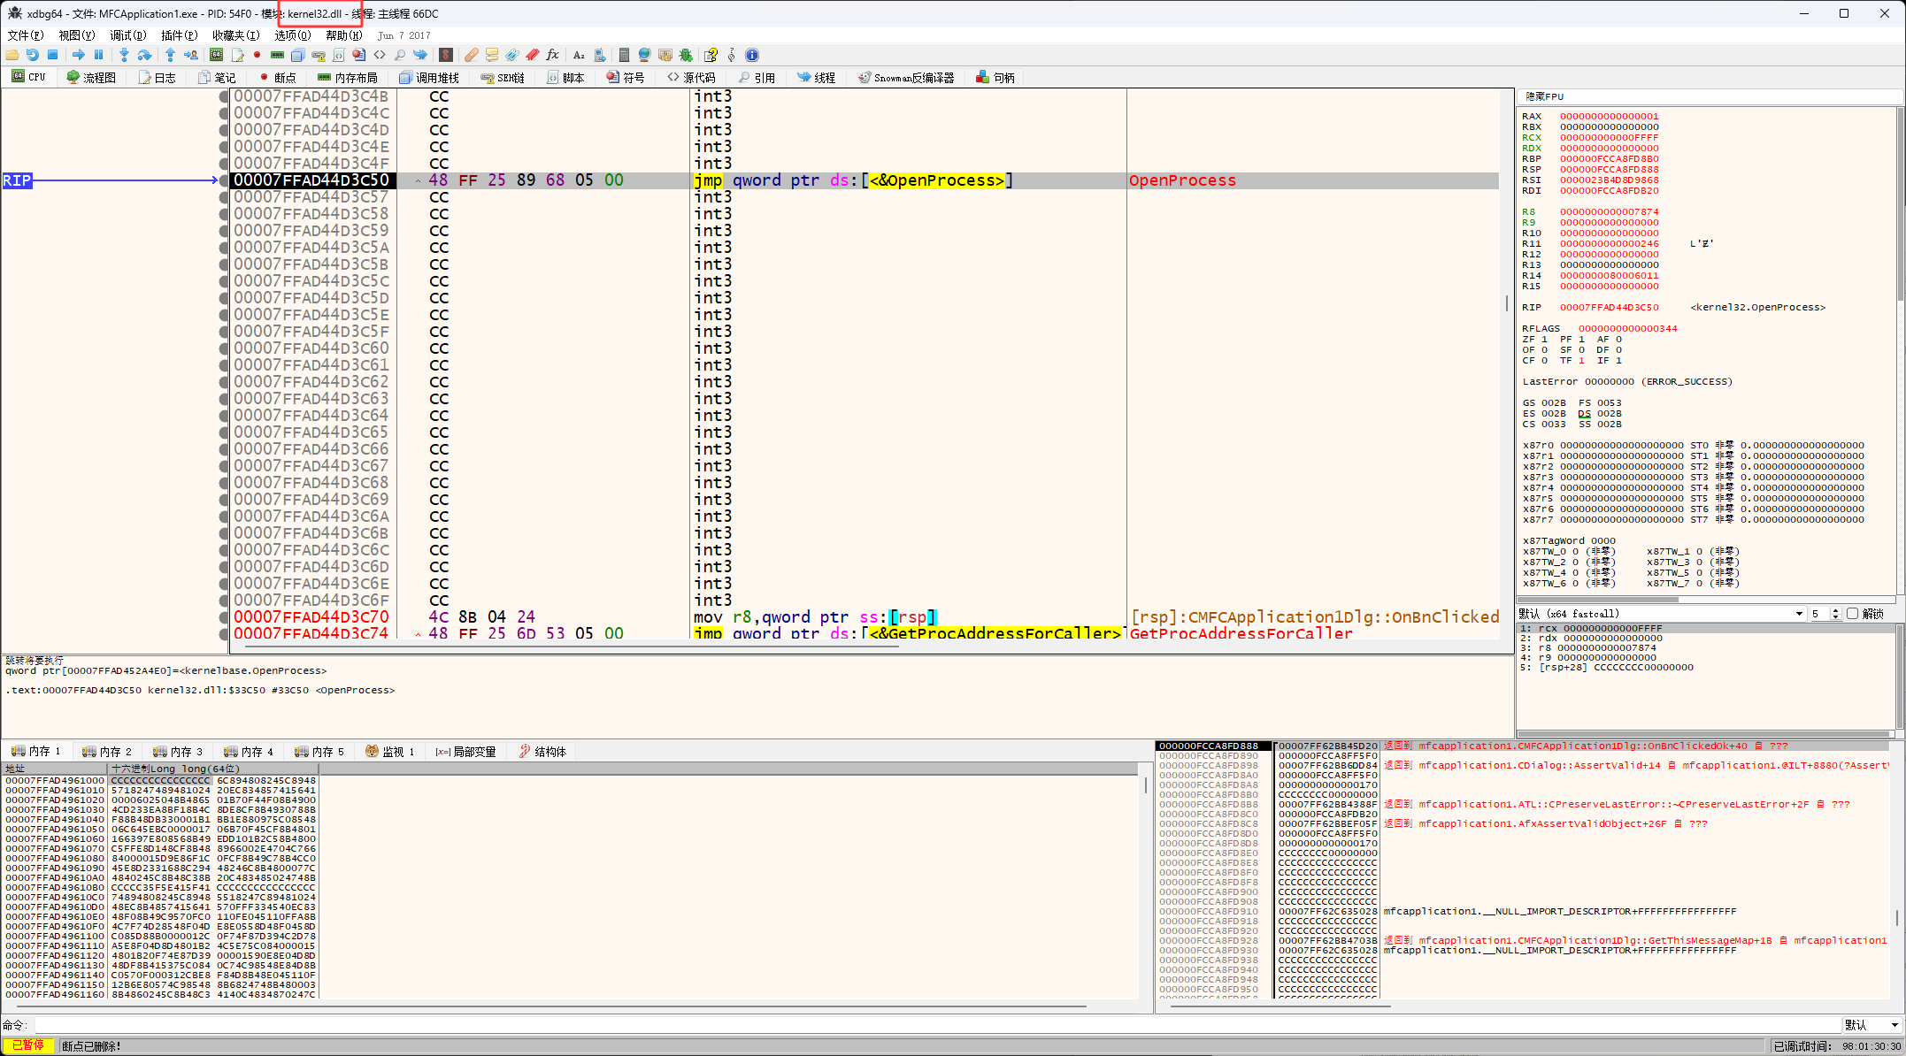This screenshot has width=1906, height=1056.
Task: Click the restart debugging toolbar icon
Action: (32, 55)
